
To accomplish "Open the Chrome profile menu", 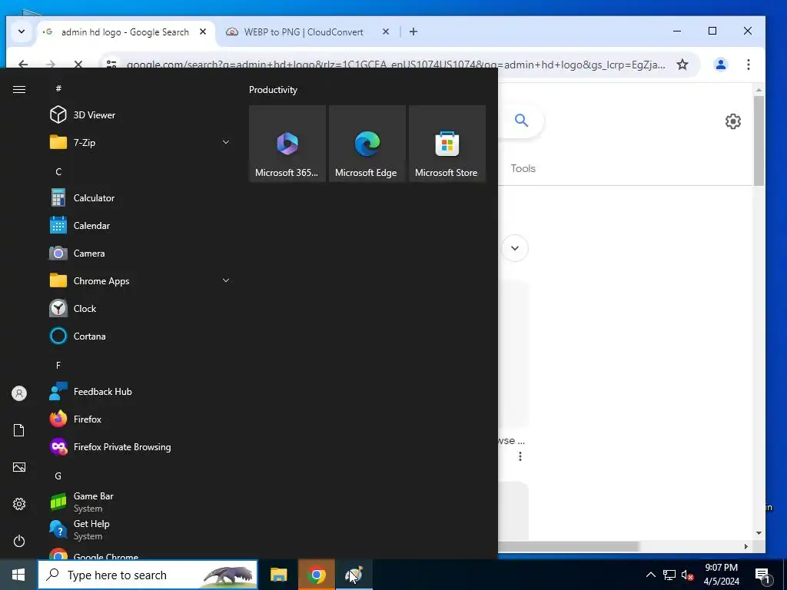I will pyautogui.click(x=721, y=65).
